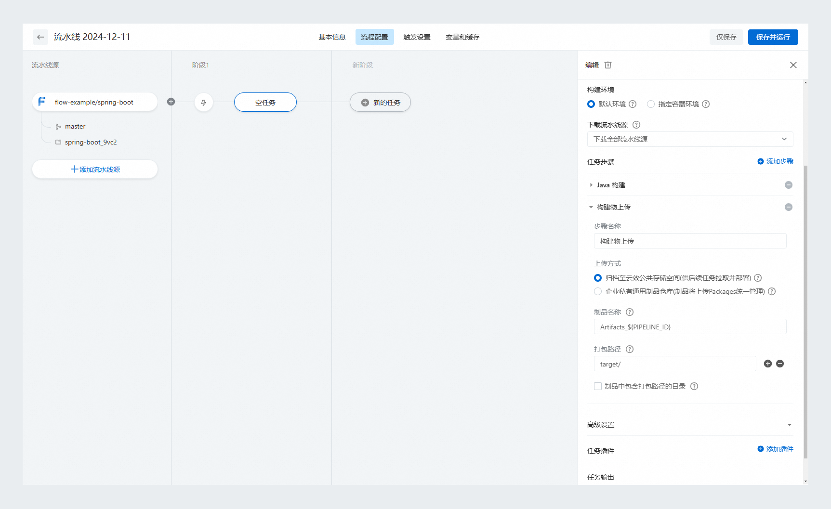The width and height of the screenshot is (831, 509).
Task: Select 指定容器环境 radio button
Action: click(651, 104)
